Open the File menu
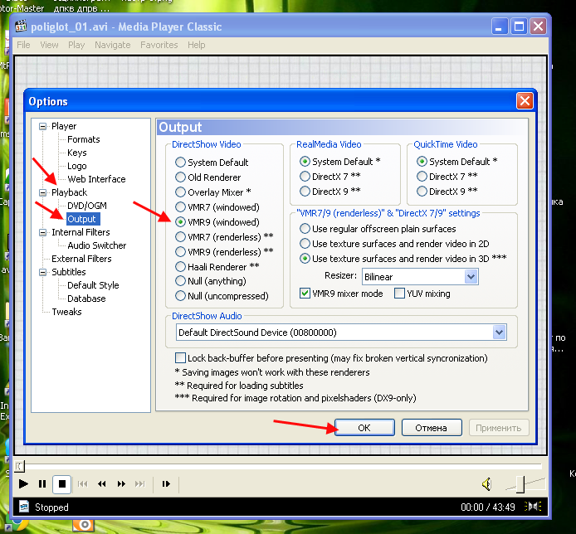 23,45
